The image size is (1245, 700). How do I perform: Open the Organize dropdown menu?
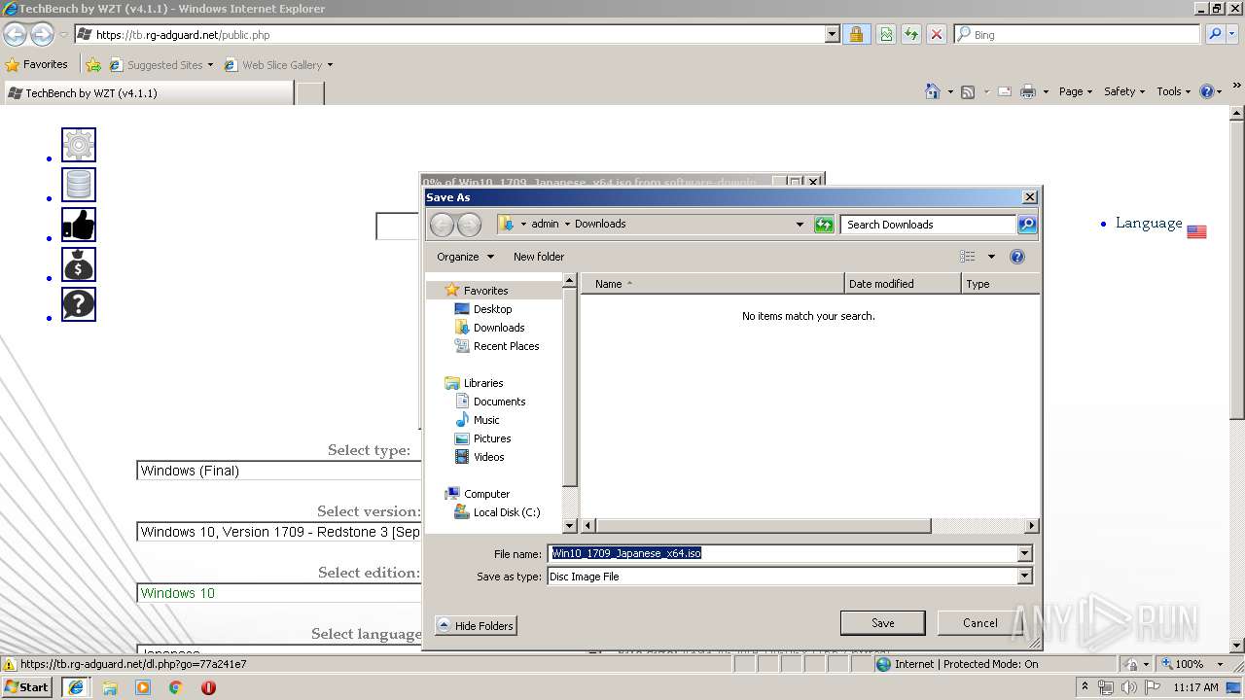coord(466,257)
